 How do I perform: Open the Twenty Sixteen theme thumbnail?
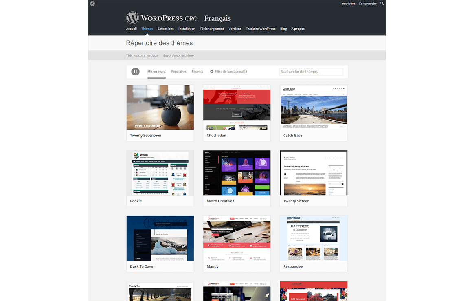[x=314, y=173]
